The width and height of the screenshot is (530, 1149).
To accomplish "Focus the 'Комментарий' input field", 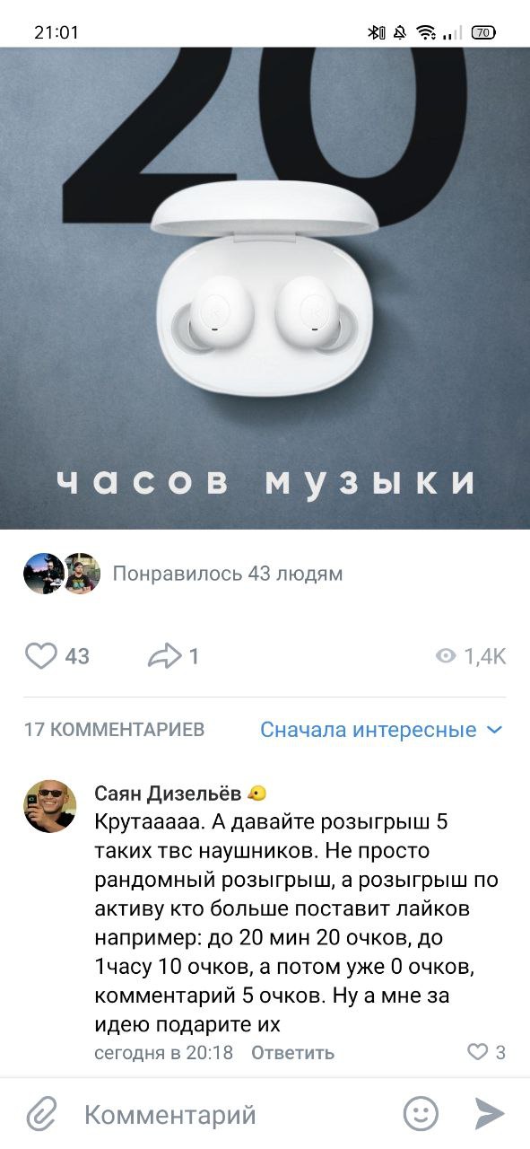I will pyautogui.click(x=233, y=1115).
